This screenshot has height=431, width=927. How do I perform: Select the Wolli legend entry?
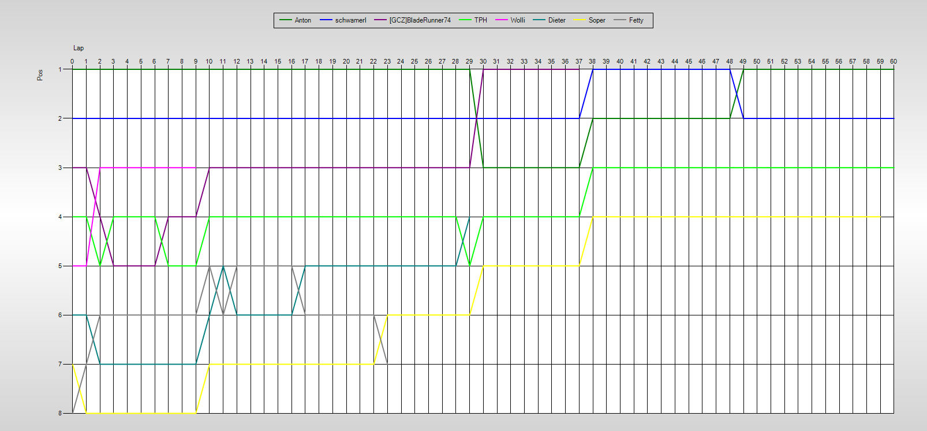510,20
